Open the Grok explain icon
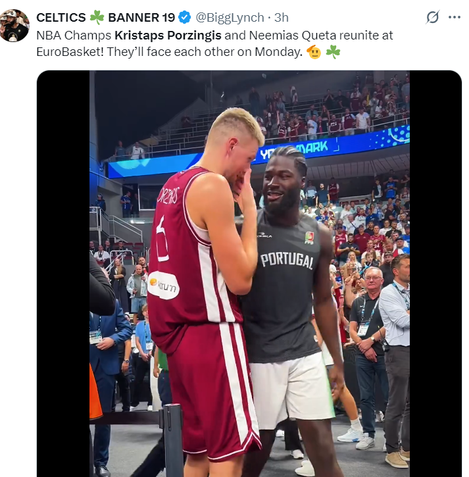This screenshot has height=477, width=469. 432,17
